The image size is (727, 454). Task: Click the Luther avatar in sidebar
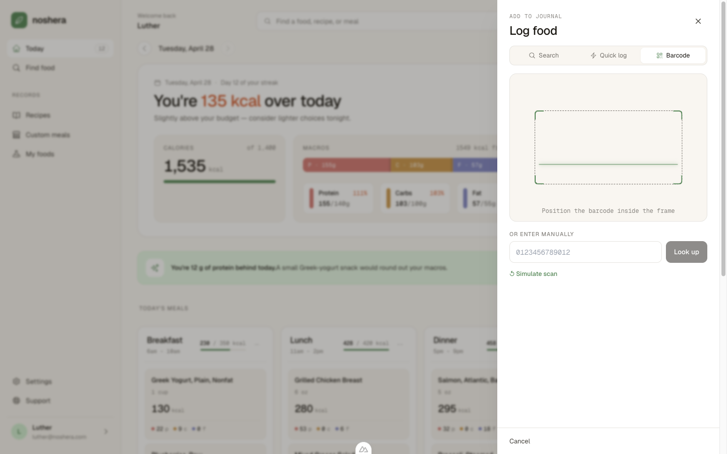click(x=19, y=432)
